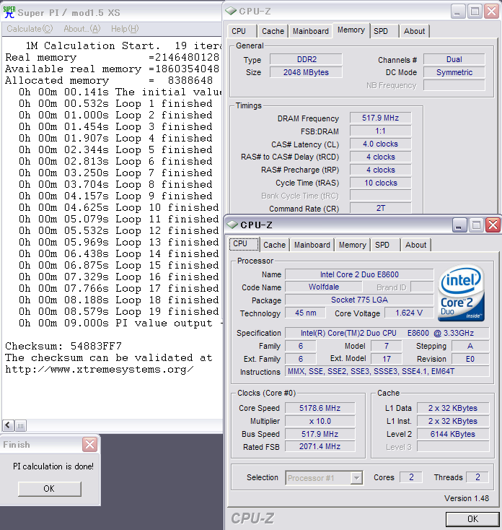Click the Core Voltage 1.624 V field
This screenshot has height=530, width=502.
click(x=409, y=313)
